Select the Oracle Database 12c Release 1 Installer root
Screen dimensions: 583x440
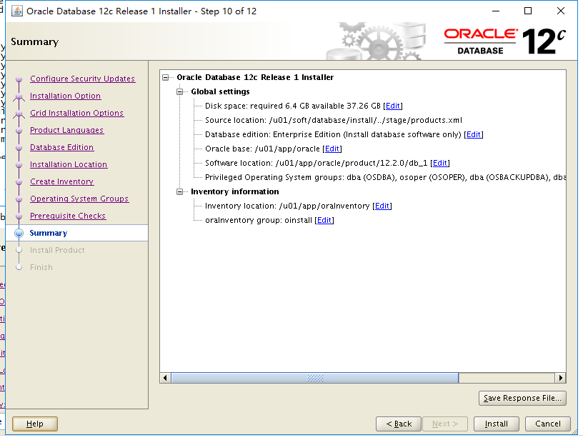pyautogui.click(x=255, y=77)
